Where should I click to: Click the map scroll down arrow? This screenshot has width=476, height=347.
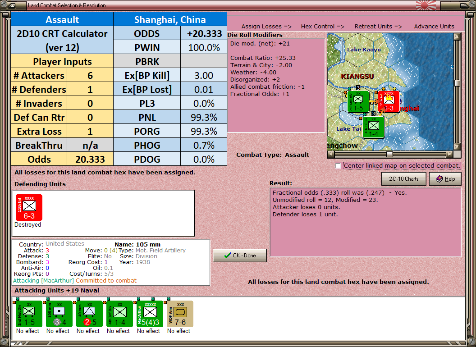pos(457,146)
